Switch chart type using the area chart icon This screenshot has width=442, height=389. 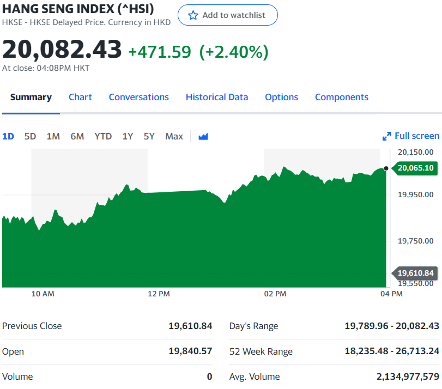pyautogui.click(x=203, y=137)
